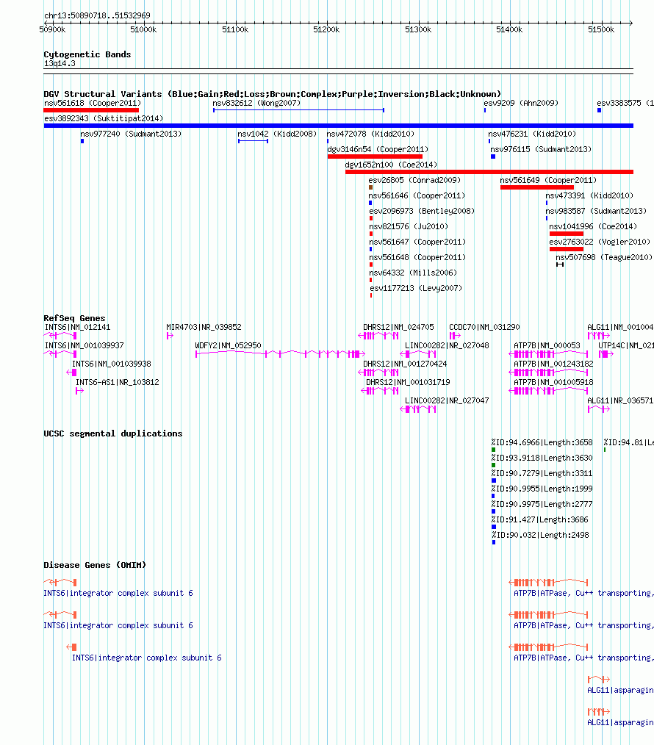
Task: Select the 13q14.3 band label
Action: point(60,64)
